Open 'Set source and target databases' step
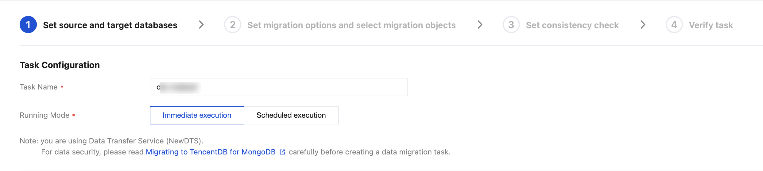The width and height of the screenshot is (763, 171). 110,25
